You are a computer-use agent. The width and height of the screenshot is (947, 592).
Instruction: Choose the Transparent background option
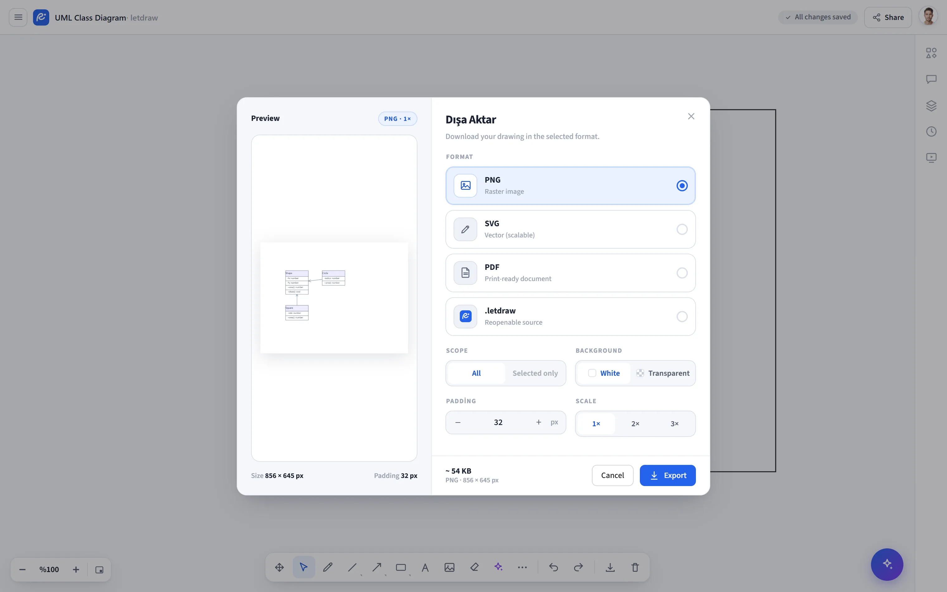tap(663, 373)
